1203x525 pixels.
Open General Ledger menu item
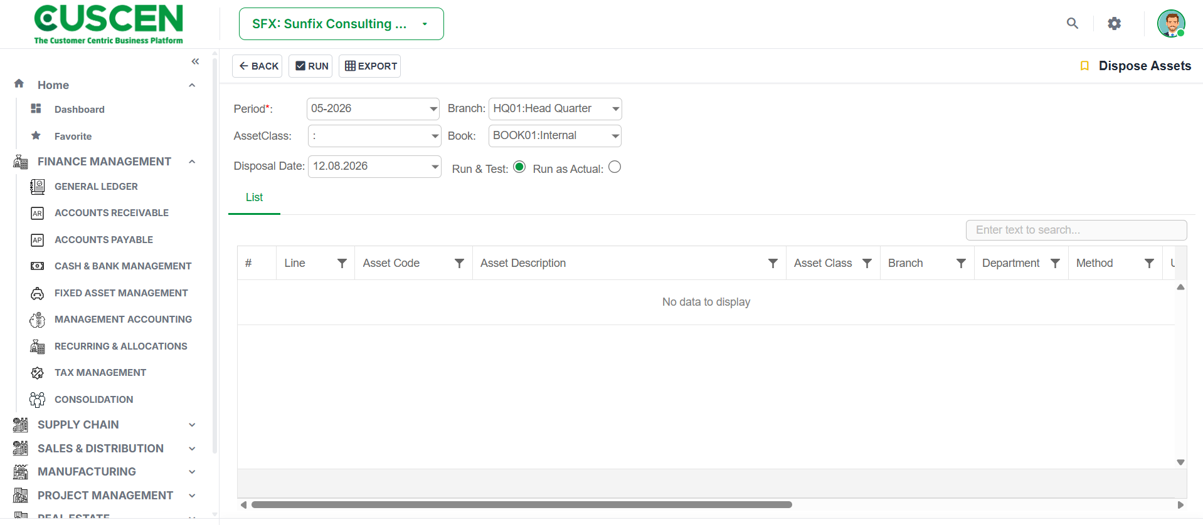(x=96, y=187)
